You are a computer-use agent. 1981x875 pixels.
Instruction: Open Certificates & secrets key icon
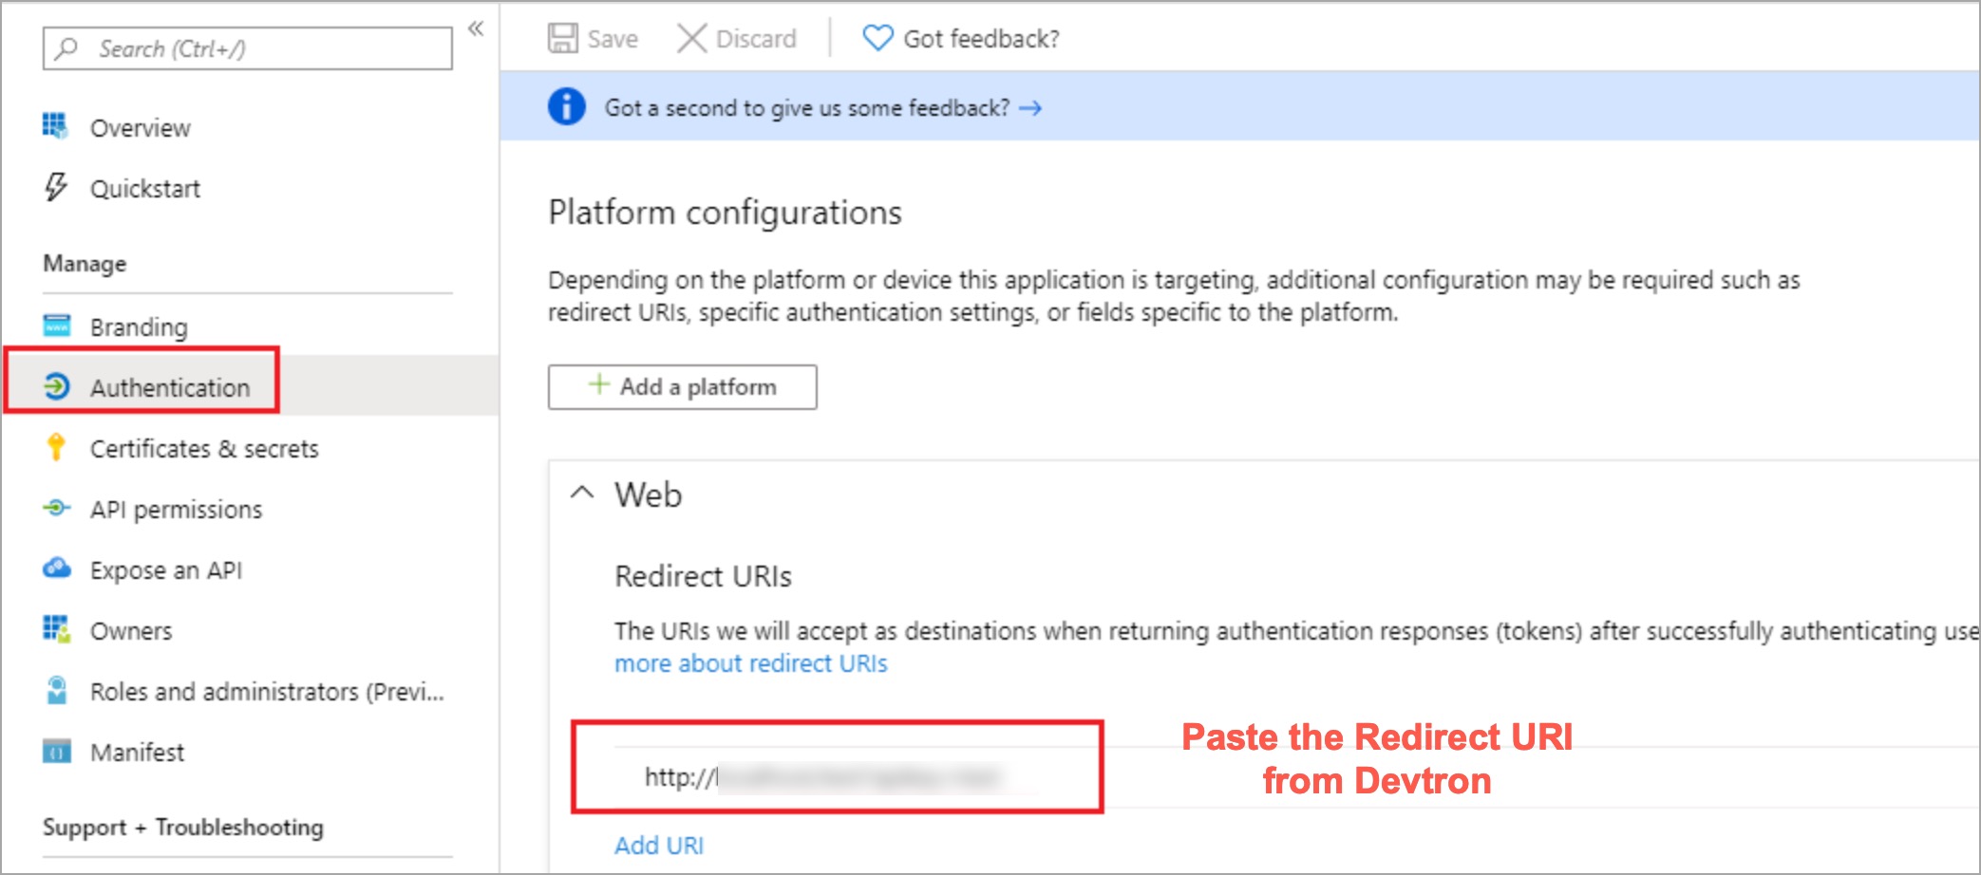(x=57, y=448)
